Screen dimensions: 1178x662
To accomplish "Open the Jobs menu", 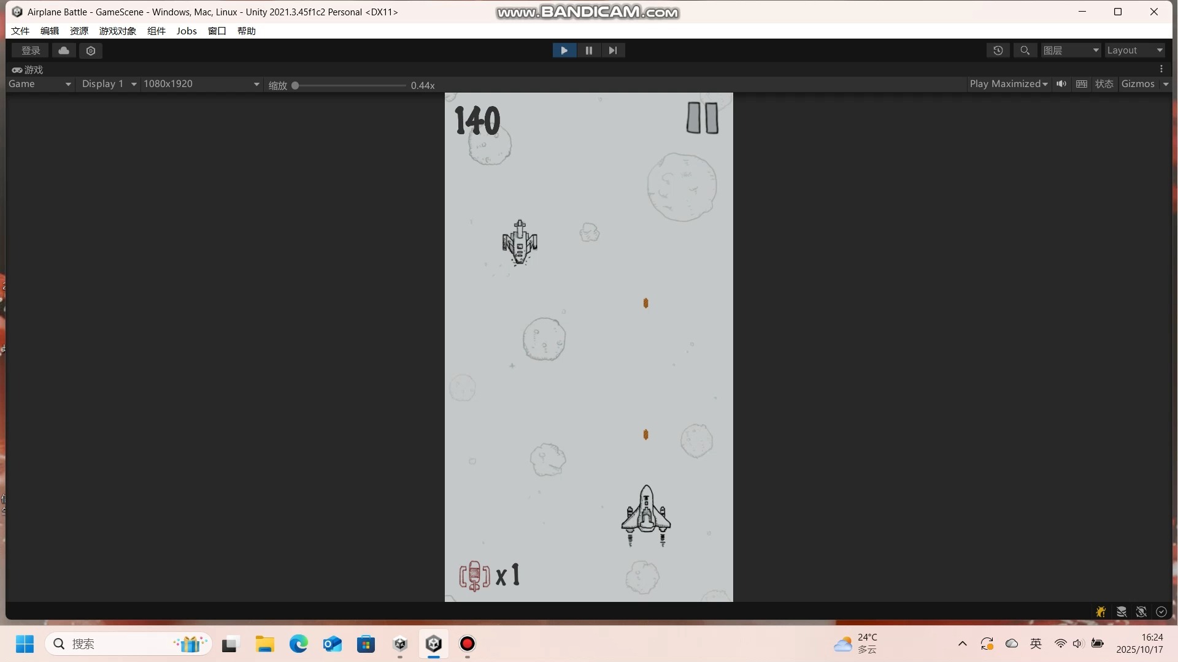I will (x=186, y=31).
